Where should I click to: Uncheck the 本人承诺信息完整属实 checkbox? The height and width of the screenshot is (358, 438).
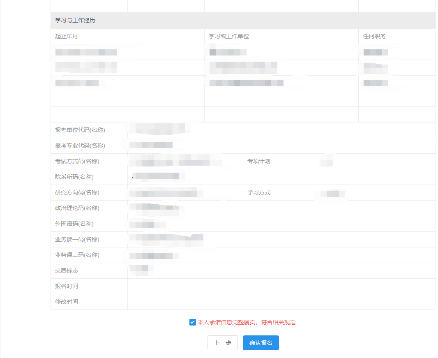(192, 322)
